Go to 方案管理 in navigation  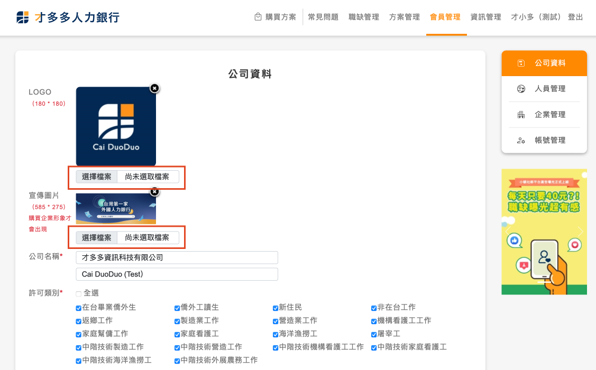404,17
